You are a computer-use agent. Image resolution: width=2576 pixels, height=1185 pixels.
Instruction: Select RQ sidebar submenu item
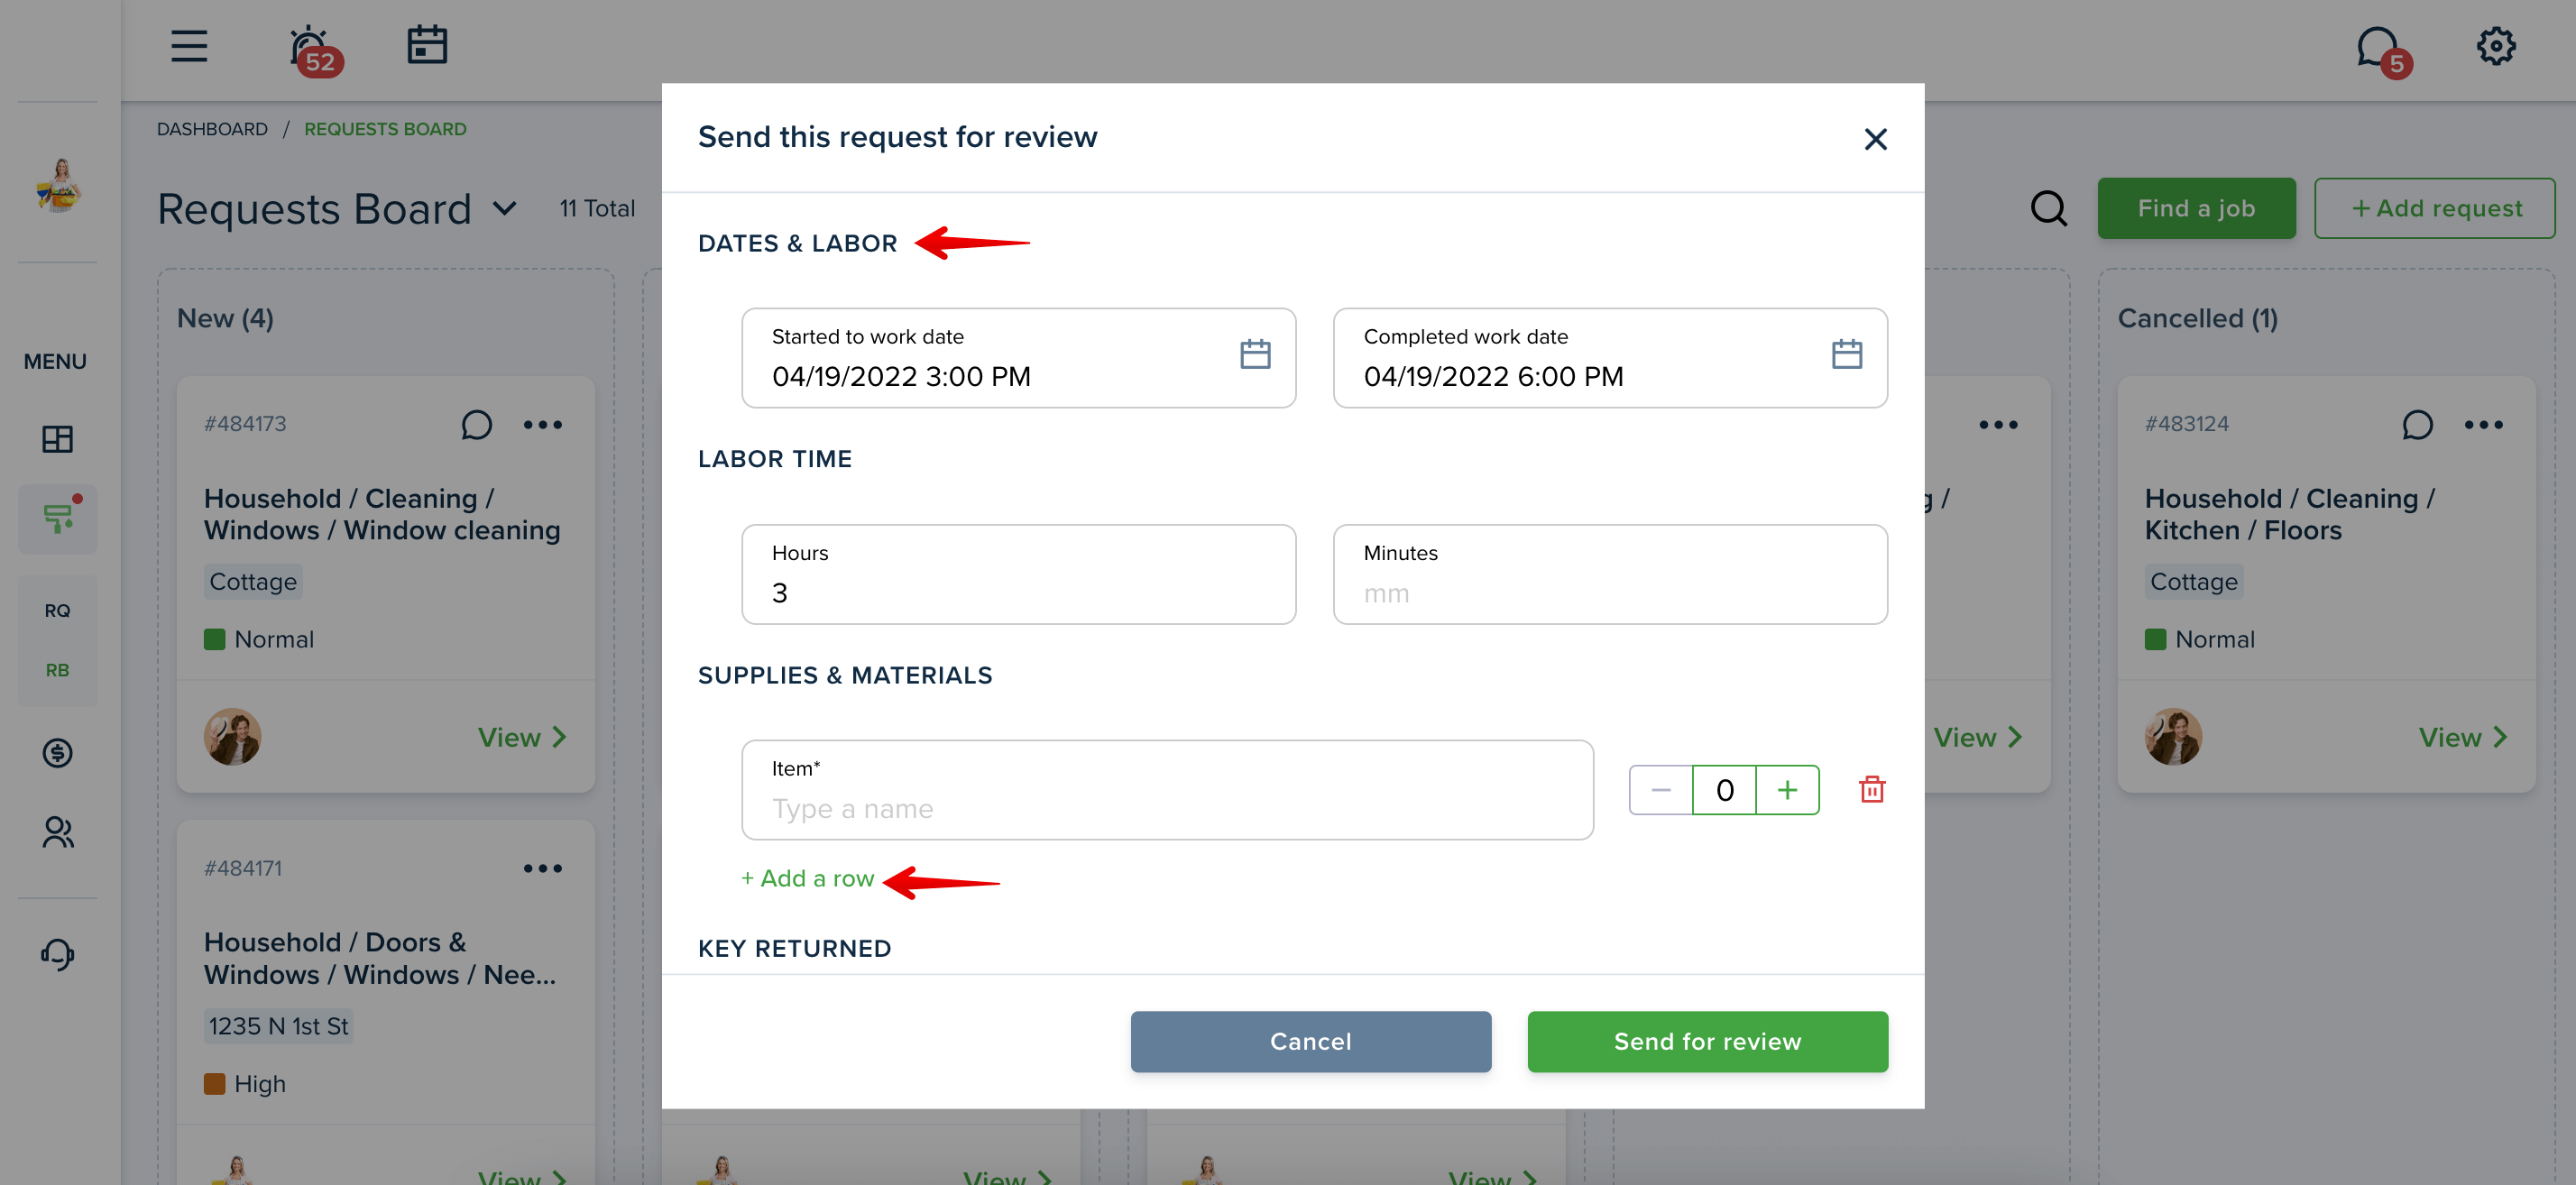click(57, 610)
